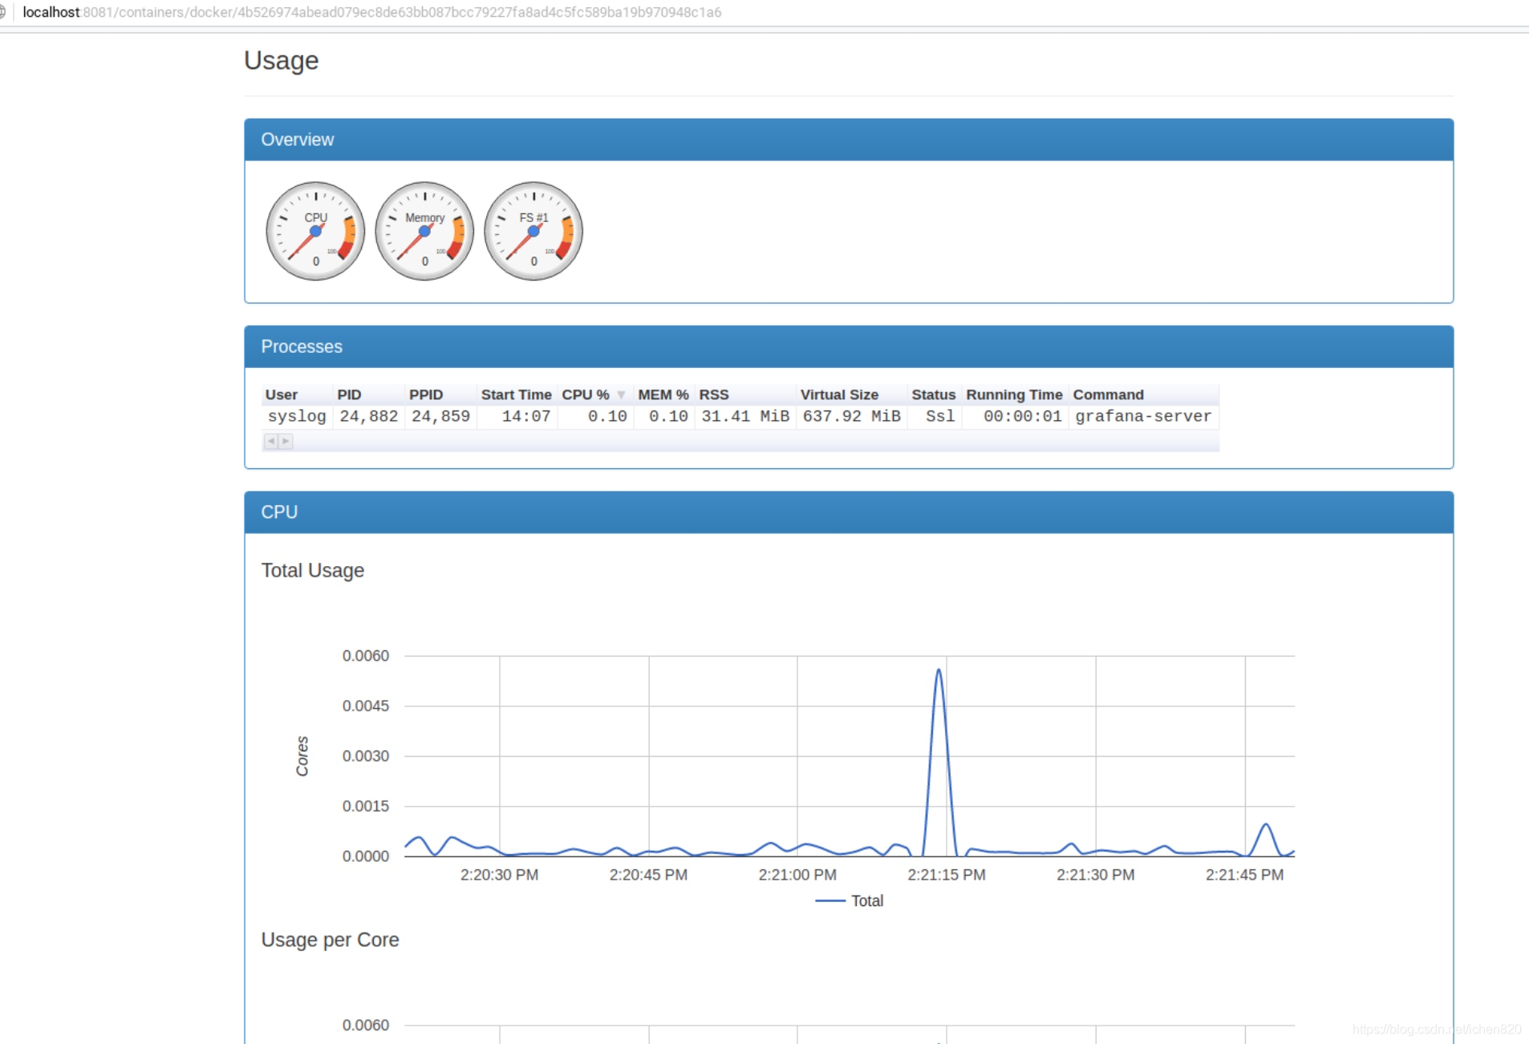The height and width of the screenshot is (1044, 1529).
Task: Click the '0.0015' y-axis label in Total Usage
Action: click(366, 806)
